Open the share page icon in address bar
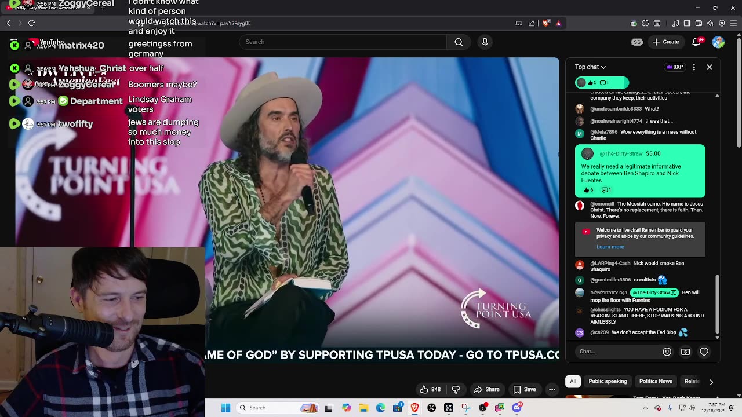742x417 pixels. click(x=532, y=23)
